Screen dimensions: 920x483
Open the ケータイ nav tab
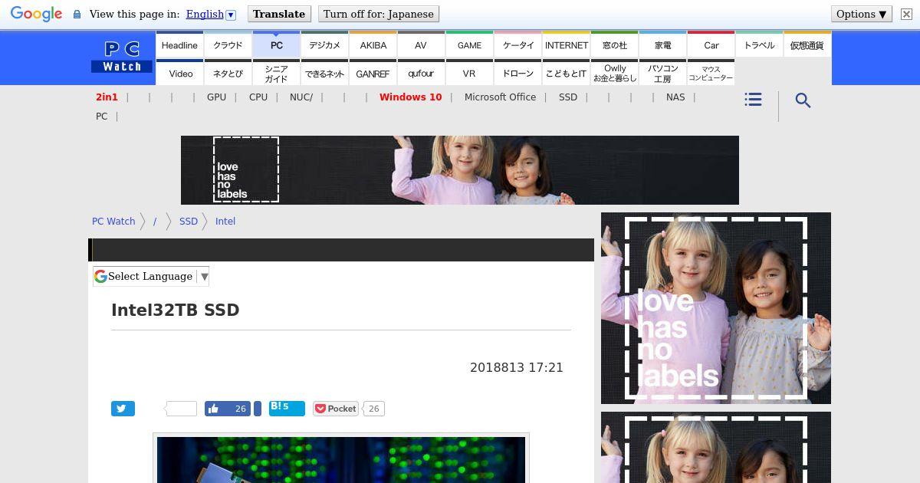[518, 44]
